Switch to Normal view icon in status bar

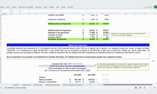coord(136,88)
